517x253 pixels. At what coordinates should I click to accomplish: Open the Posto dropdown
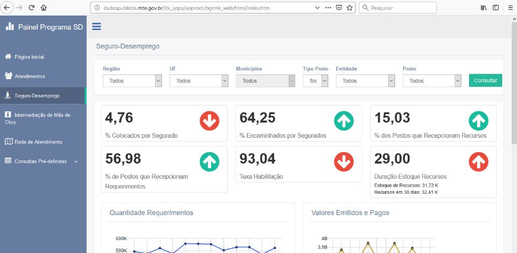(432, 81)
